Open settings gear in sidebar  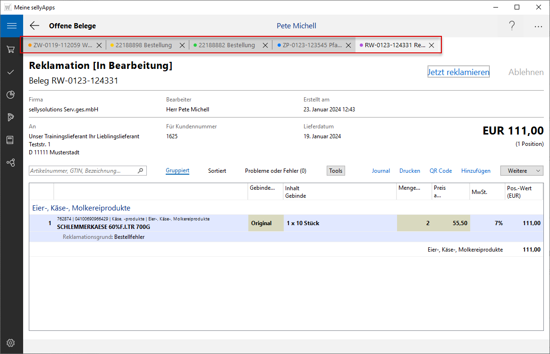click(11, 343)
